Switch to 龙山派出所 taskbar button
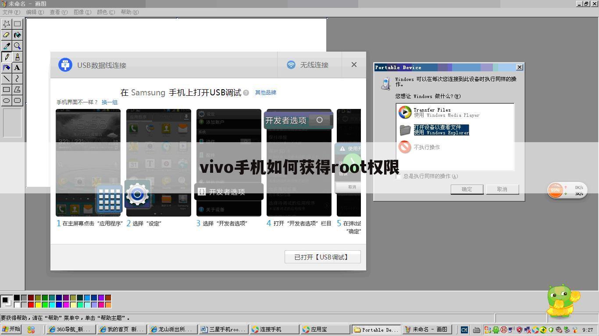The height and width of the screenshot is (336, 599). coord(172,329)
